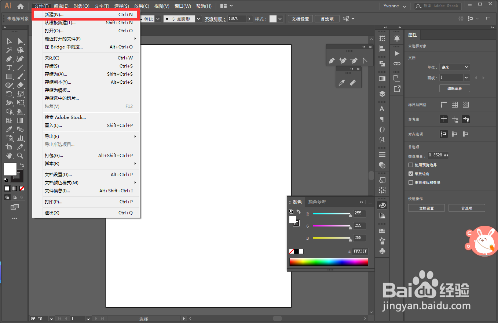
Task: Adjust the R color slider
Action: (332, 214)
